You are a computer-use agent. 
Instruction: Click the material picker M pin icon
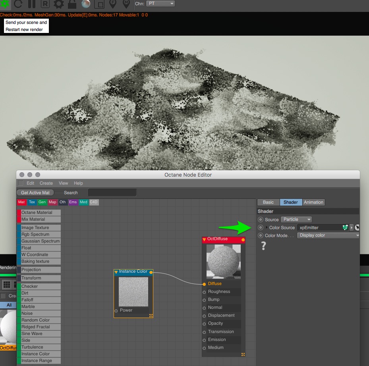point(126,4)
